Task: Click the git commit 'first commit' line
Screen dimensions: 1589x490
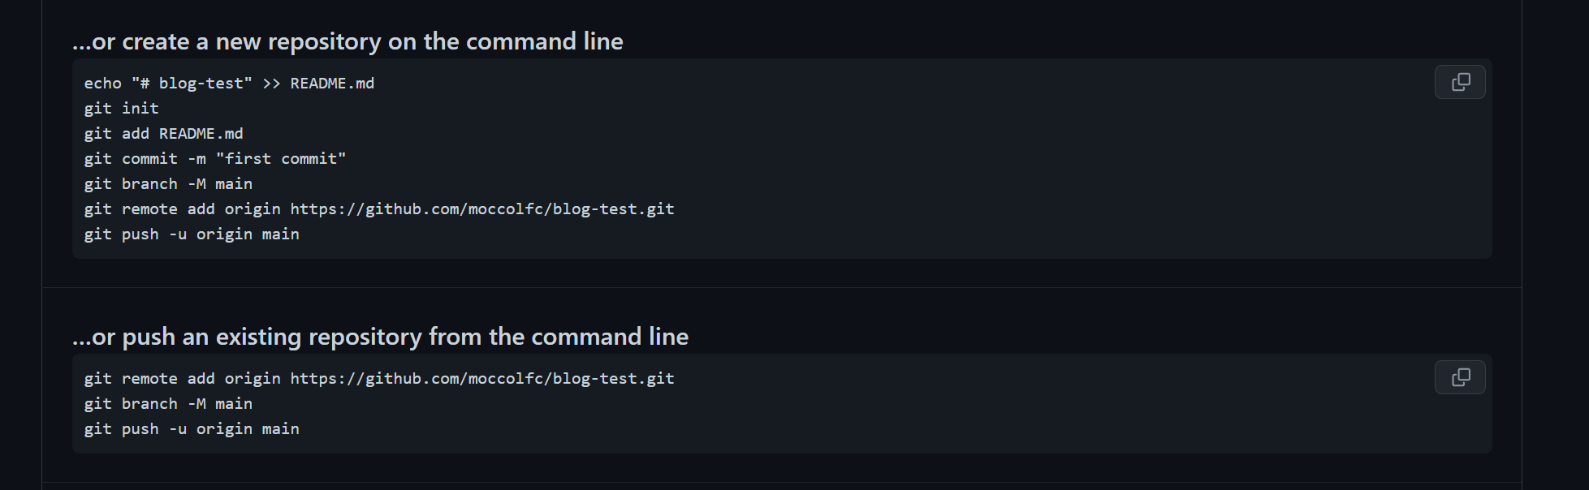Action: (x=215, y=159)
